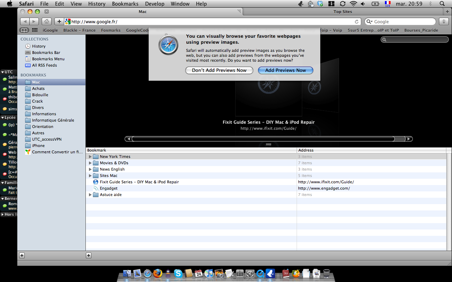Add bookmark with the plus button beside URL
The width and height of the screenshot is (452, 282).
(59, 22)
